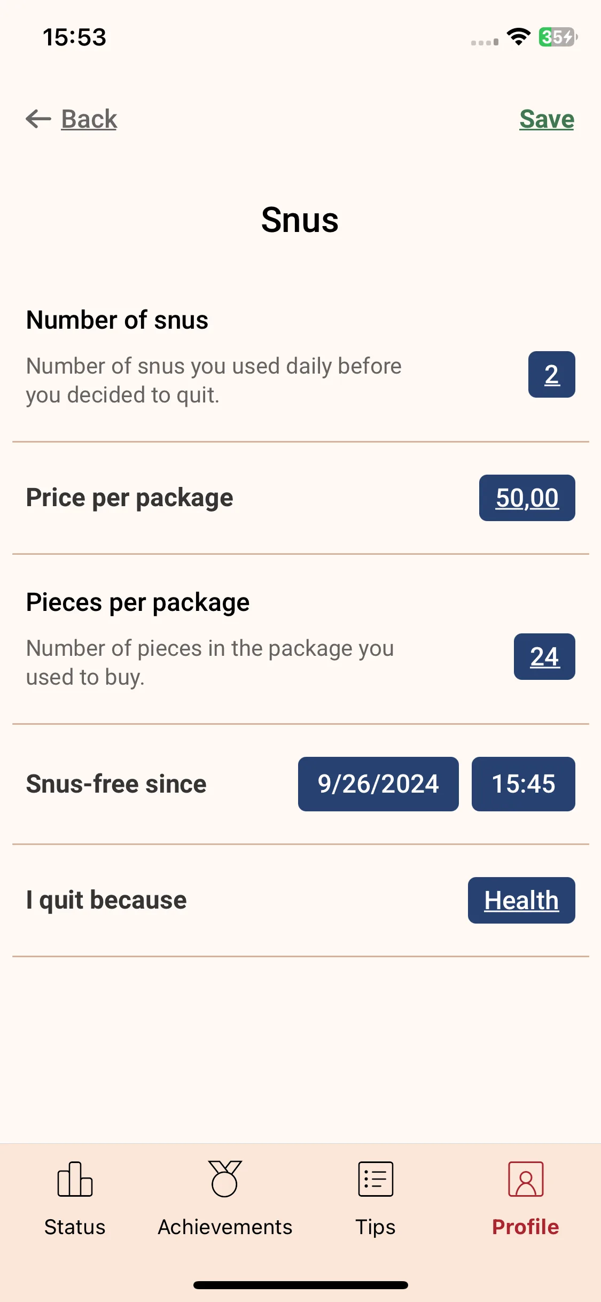Go Back to previous screen

[x=89, y=119]
